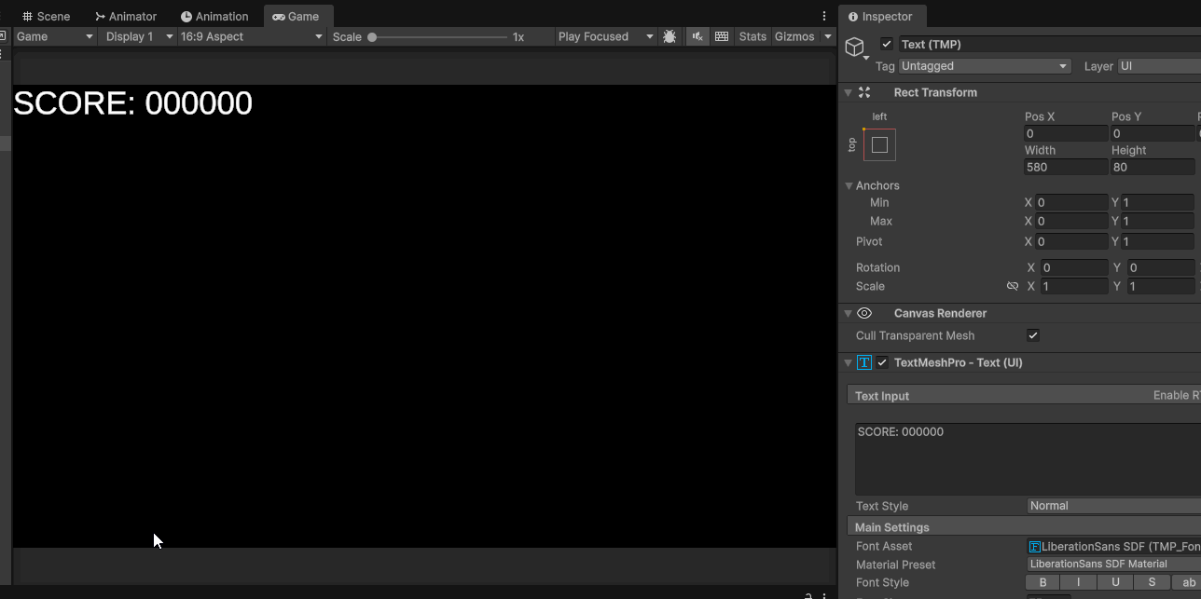Click the Scale X field

pyautogui.click(x=1074, y=286)
